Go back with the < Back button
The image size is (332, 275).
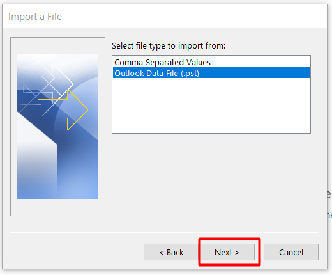[171, 252]
